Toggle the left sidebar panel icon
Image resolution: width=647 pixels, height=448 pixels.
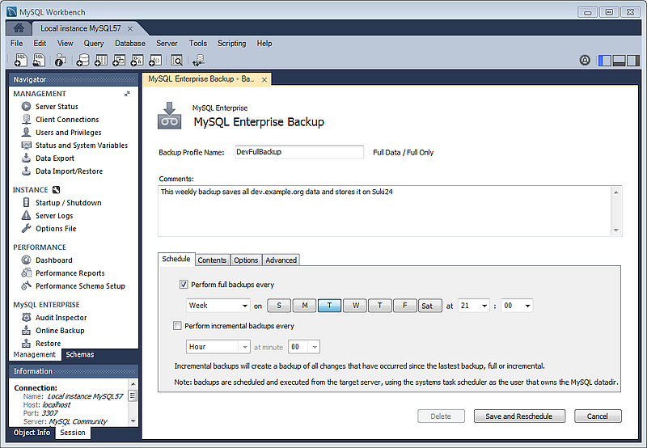point(604,61)
